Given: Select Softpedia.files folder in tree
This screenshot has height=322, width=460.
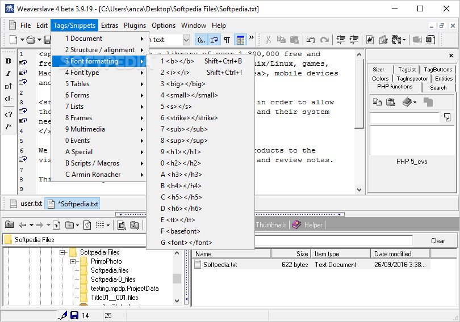Looking at the screenshot, I should (x=110, y=270).
